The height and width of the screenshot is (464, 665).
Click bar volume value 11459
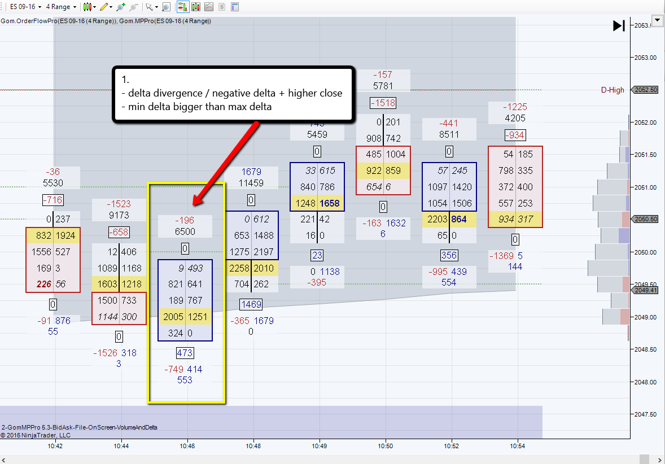pyautogui.click(x=251, y=183)
